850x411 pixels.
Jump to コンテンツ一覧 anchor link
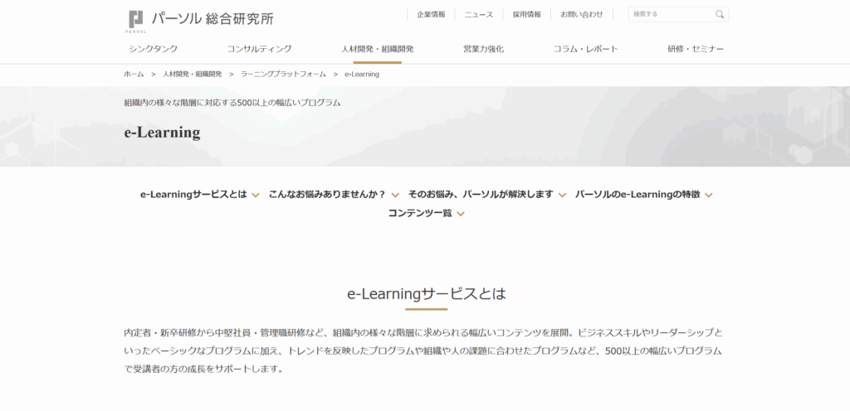click(x=420, y=213)
